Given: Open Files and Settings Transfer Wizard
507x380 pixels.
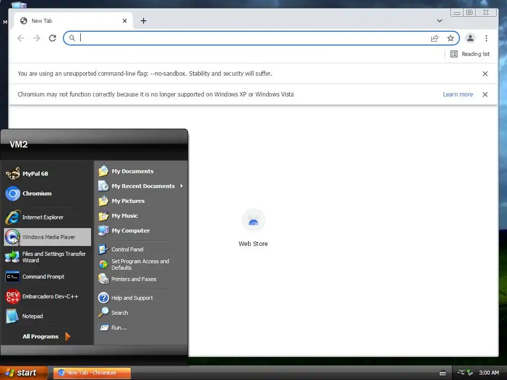Looking at the screenshot, I should [47, 257].
